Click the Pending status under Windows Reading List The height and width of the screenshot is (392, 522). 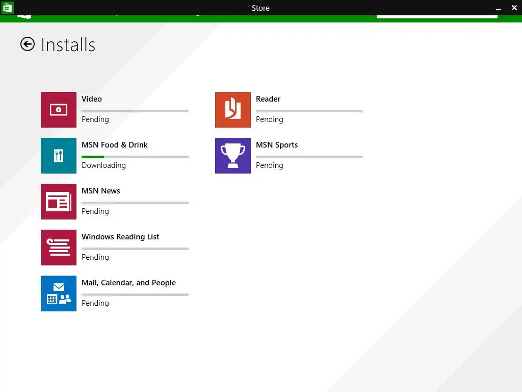pyautogui.click(x=95, y=258)
